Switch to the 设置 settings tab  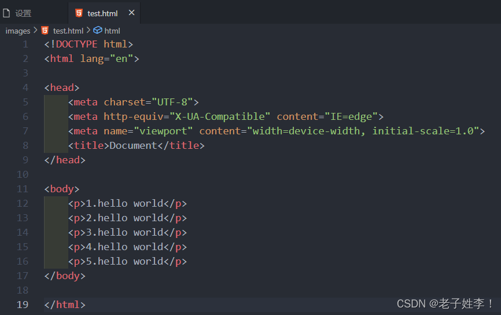34,13
